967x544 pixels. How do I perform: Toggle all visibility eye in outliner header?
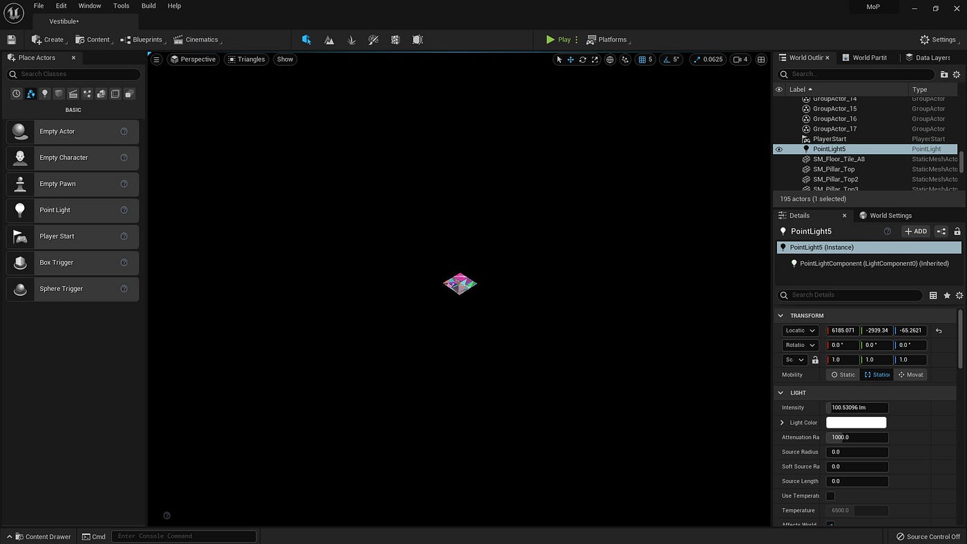pos(779,90)
